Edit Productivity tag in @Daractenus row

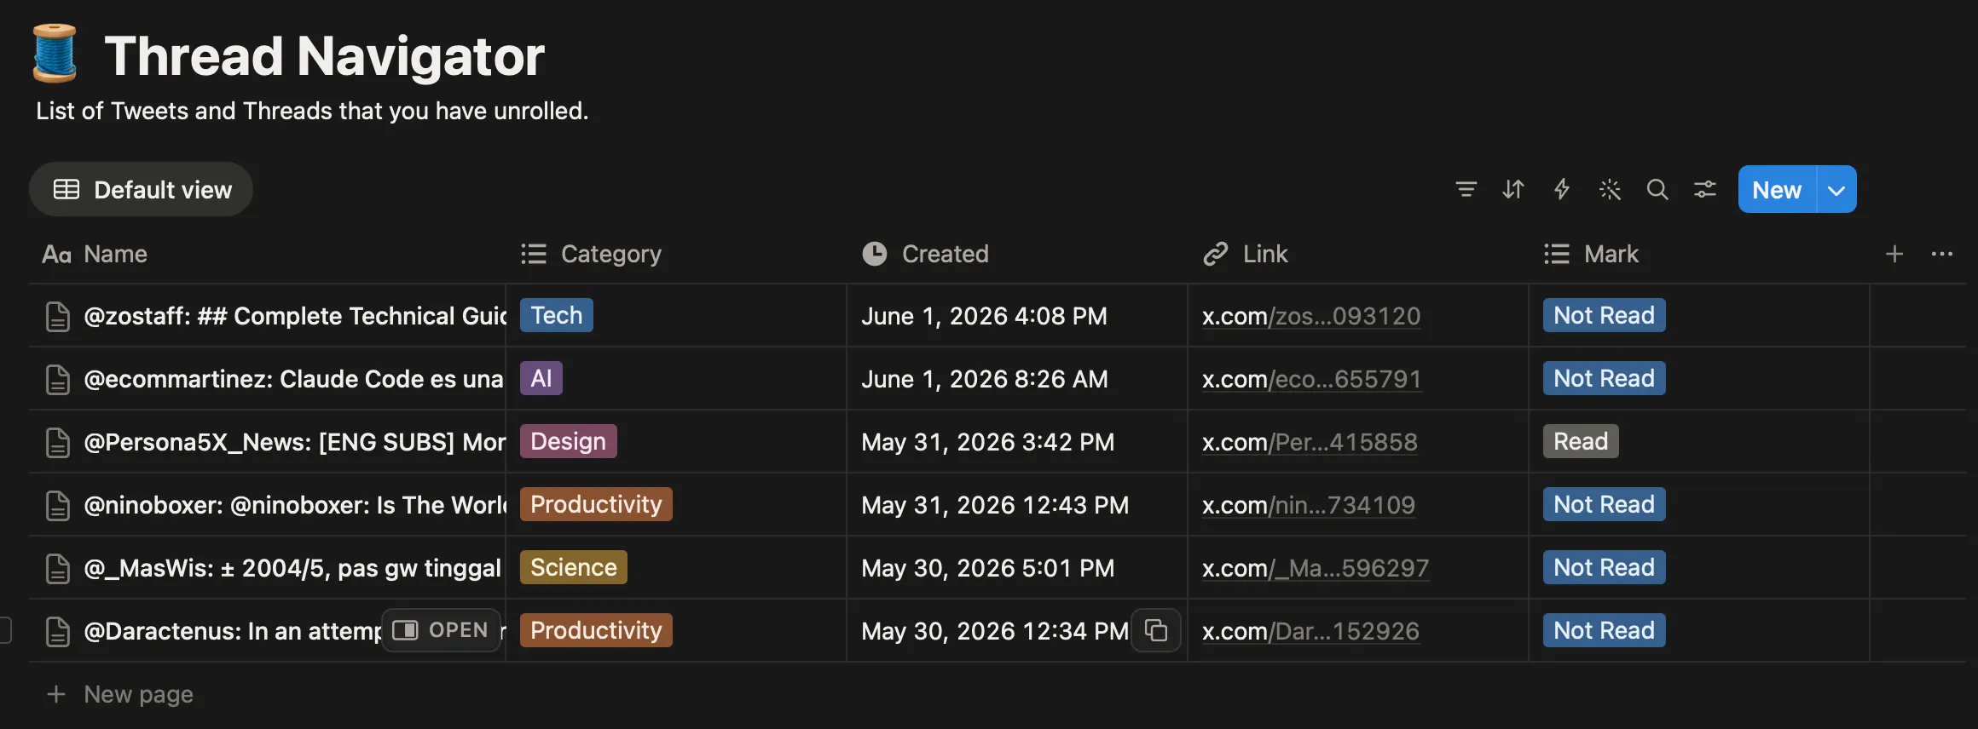pos(596,630)
